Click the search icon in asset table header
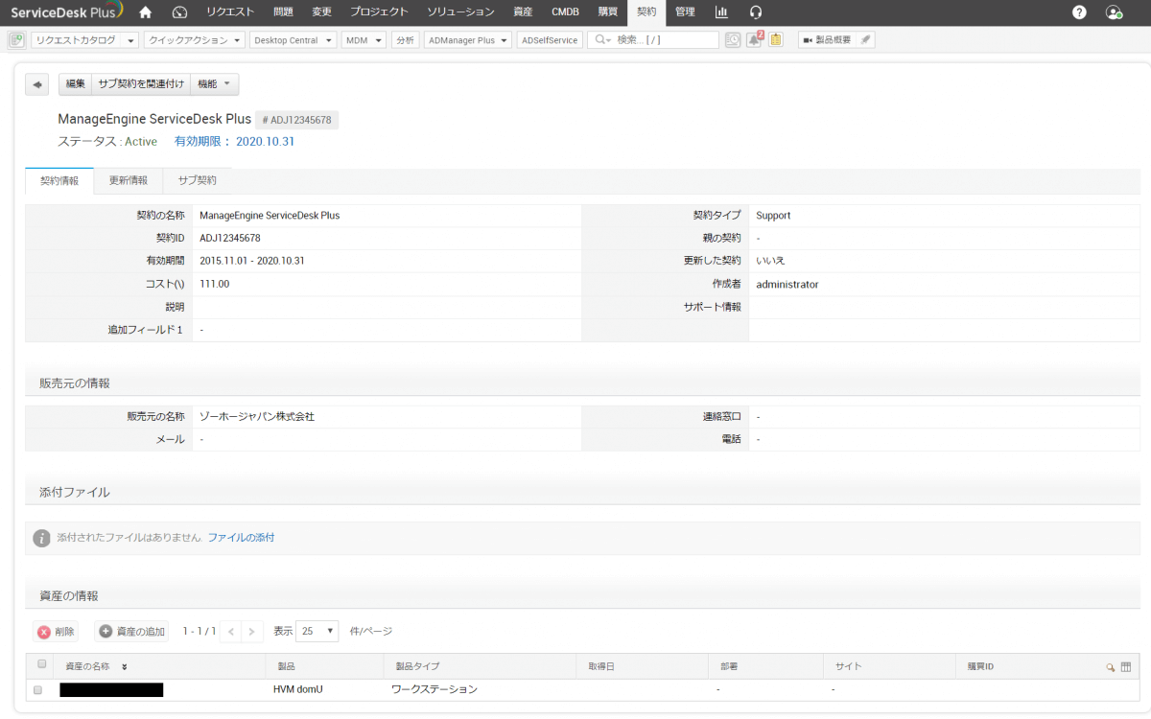The height and width of the screenshot is (719, 1151). point(1111,666)
